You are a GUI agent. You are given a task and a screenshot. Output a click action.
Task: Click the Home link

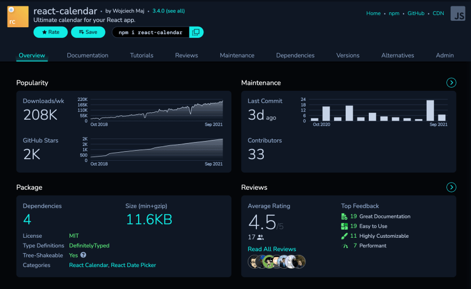[374, 13]
